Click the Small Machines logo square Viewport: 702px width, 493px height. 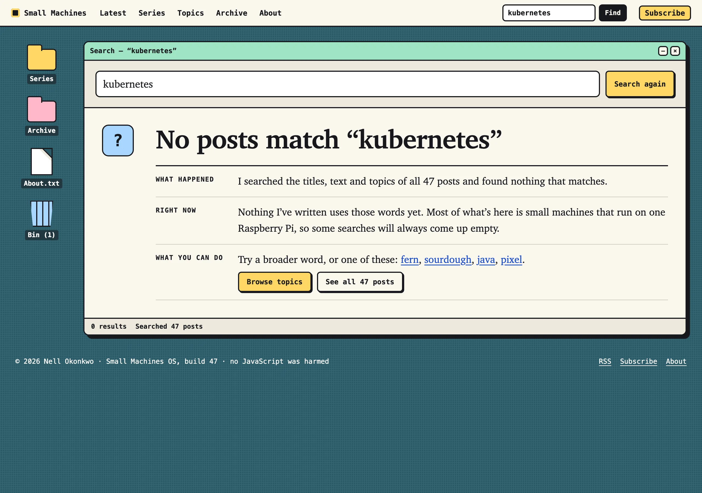pos(15,13)
